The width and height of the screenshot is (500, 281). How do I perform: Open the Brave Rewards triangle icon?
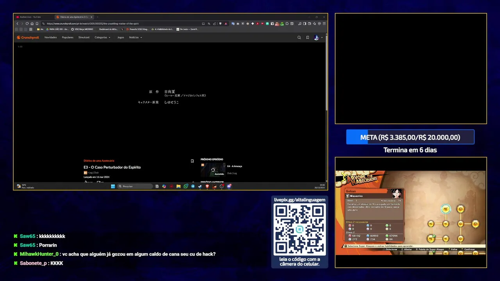(x=225, y=23)
